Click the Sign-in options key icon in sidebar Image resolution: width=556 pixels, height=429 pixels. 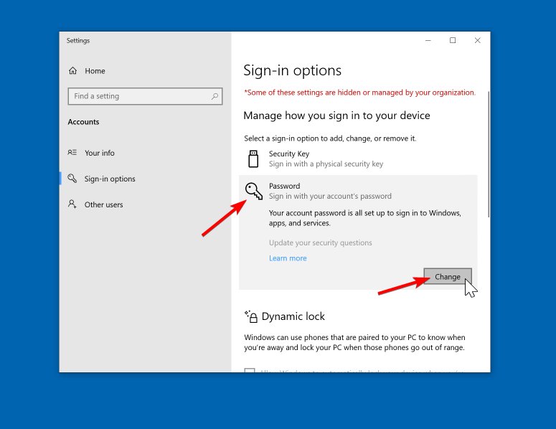[x=72, y=179]
